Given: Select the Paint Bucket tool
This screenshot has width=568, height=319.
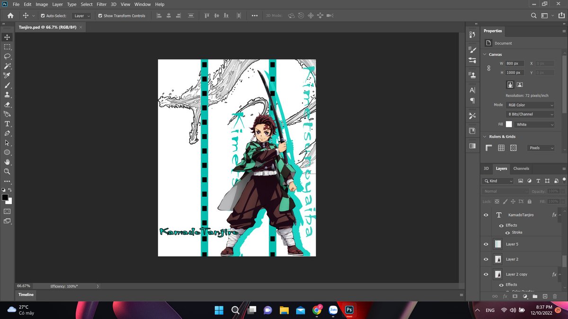Looking at the screenshot, I should 7,114.
